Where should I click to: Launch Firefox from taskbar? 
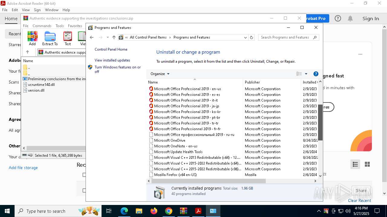[154, 211]
